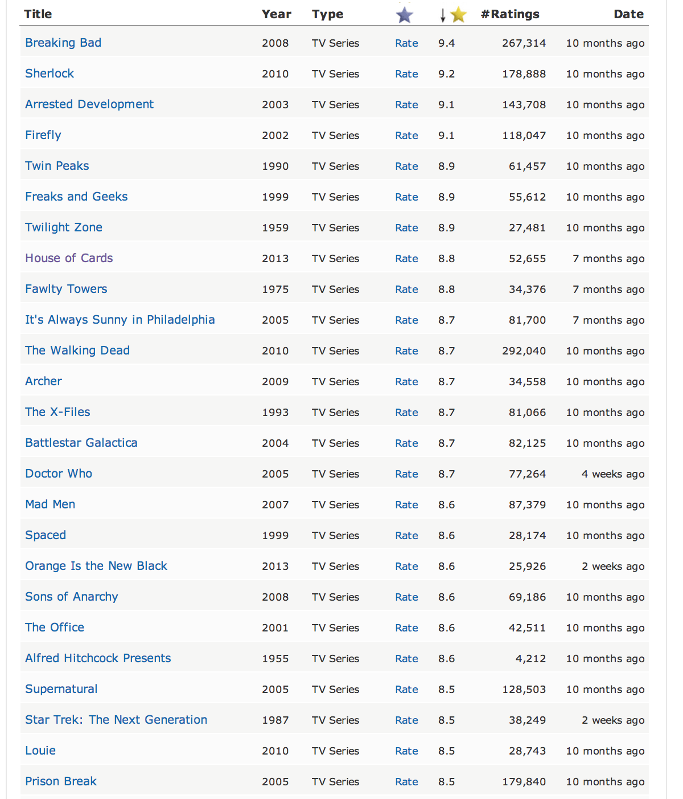Rate Alfred Hitchcock Presents
The height and width of the screenshot is (799, 683).
tap(406, 659)
